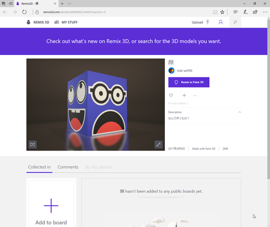This screenshot has height=227, width=270.
Task: Open MY STUFF page
Action: pyautogui.click(x=66, y=22)
